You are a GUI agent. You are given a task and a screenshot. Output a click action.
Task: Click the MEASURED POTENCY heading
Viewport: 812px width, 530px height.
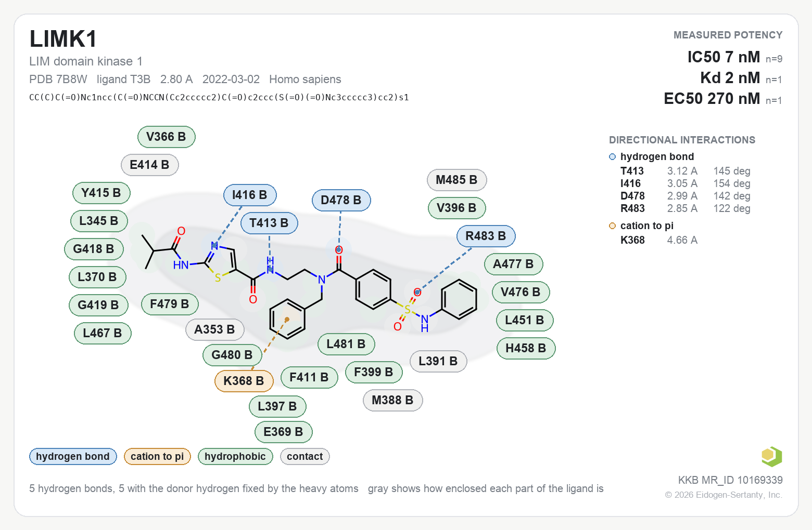point(728,35)
